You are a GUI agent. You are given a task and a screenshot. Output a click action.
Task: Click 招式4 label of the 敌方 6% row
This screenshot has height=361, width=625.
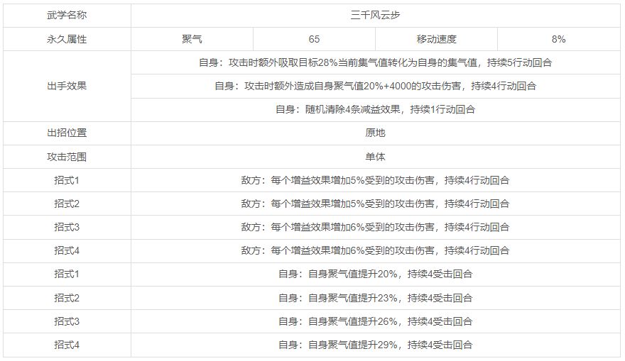pyautogui.click(x=67, y=251)
